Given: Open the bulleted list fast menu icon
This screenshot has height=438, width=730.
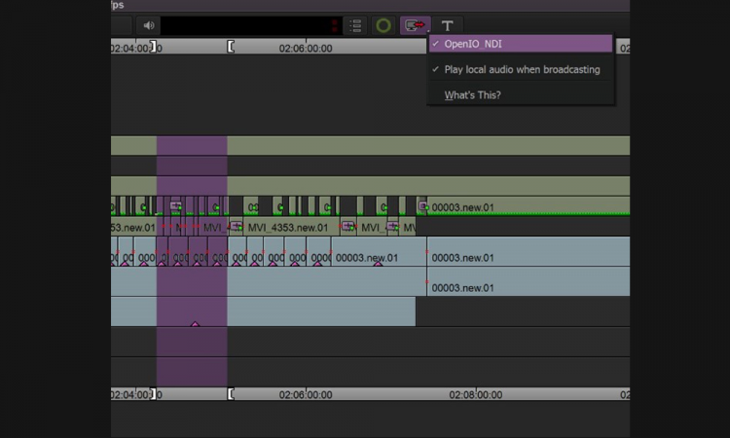Looking at the screenshot, I should 355,25.
